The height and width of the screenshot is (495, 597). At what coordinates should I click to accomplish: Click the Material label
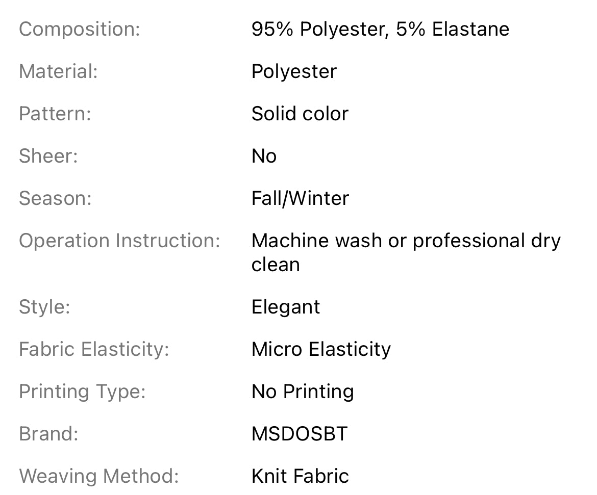tap(58, 71)
